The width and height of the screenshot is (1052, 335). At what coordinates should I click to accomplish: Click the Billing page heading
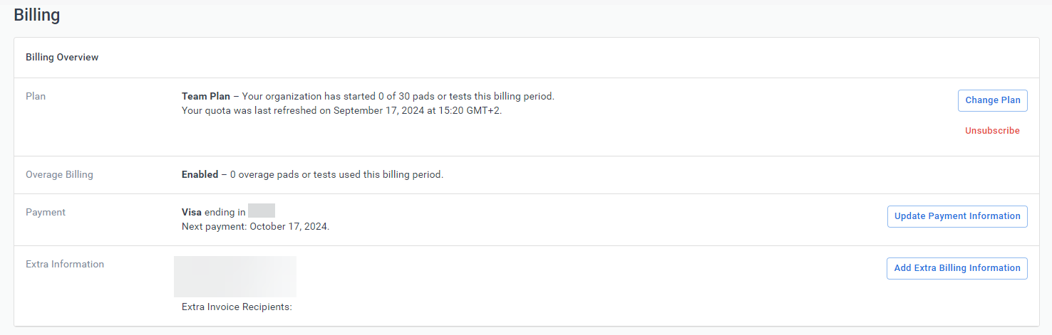pyautogui.click(x=37, y=15)
